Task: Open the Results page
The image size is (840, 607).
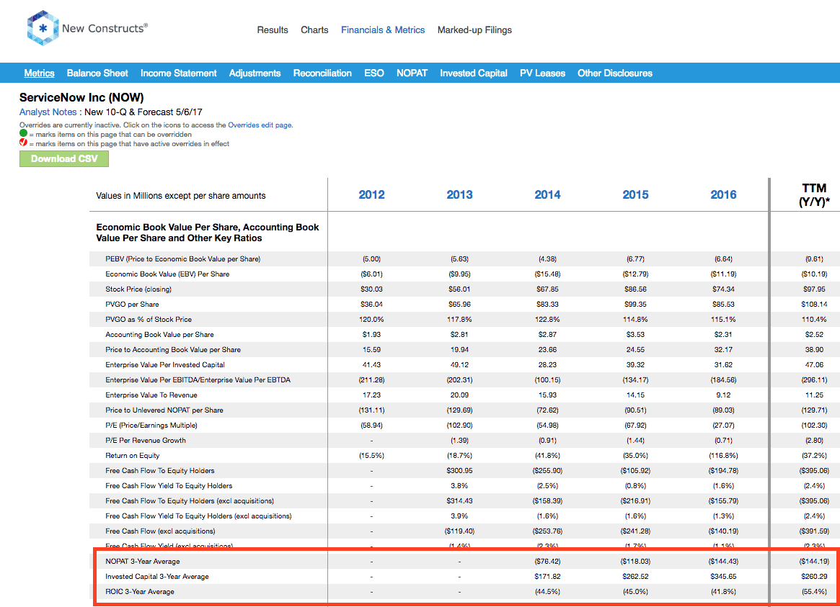Action: [x=273, y=30]
